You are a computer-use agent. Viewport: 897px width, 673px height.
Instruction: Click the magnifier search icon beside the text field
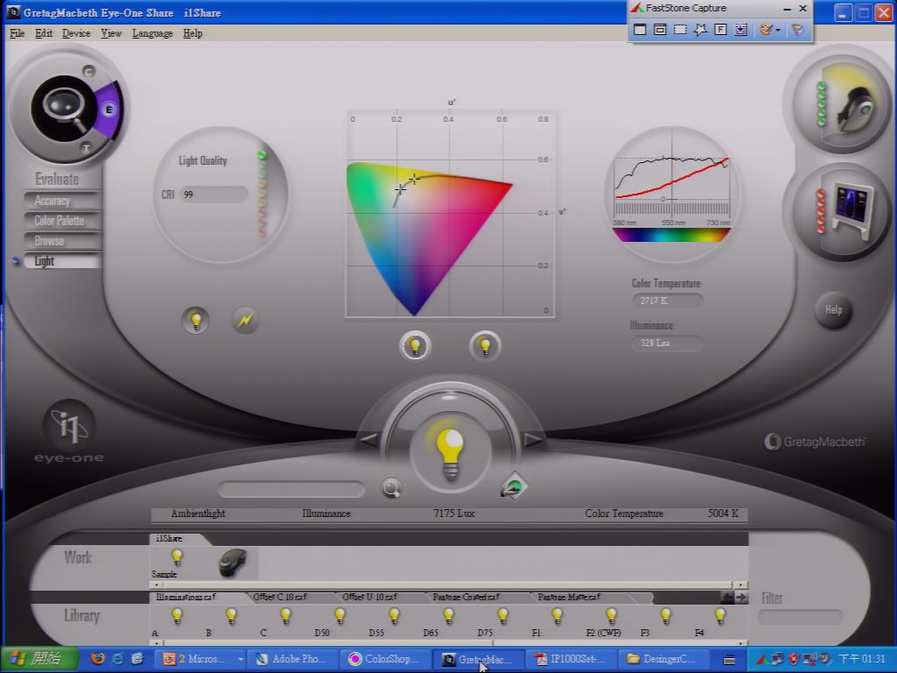[x=392, y=488]
